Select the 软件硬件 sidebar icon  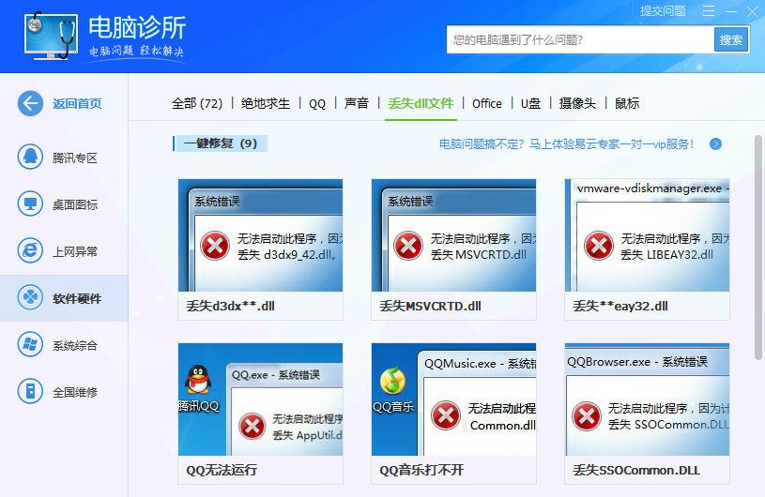pos(30,298)
